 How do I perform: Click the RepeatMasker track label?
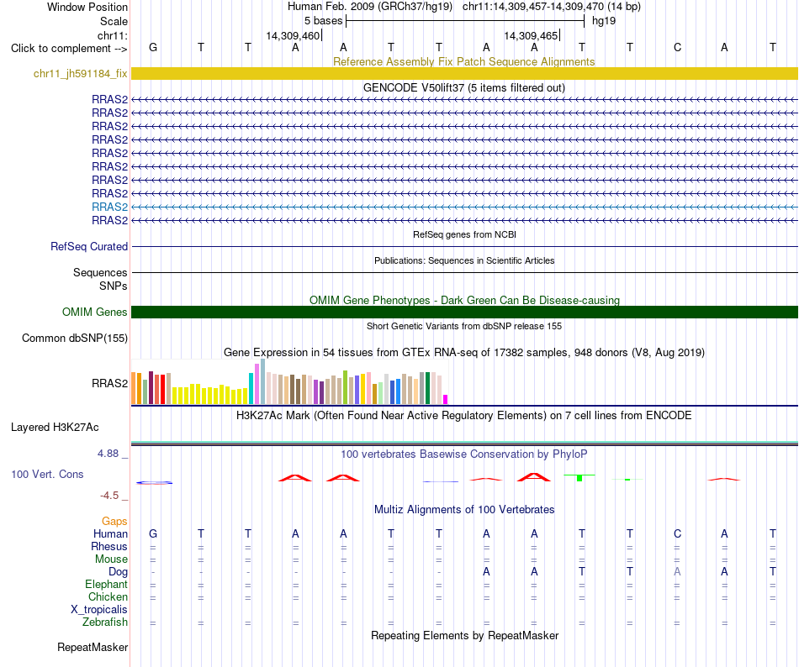(93, 647)
